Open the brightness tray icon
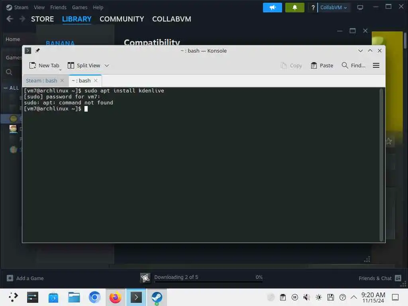Viewport: 408px width, 306px height. coord(319,297)
